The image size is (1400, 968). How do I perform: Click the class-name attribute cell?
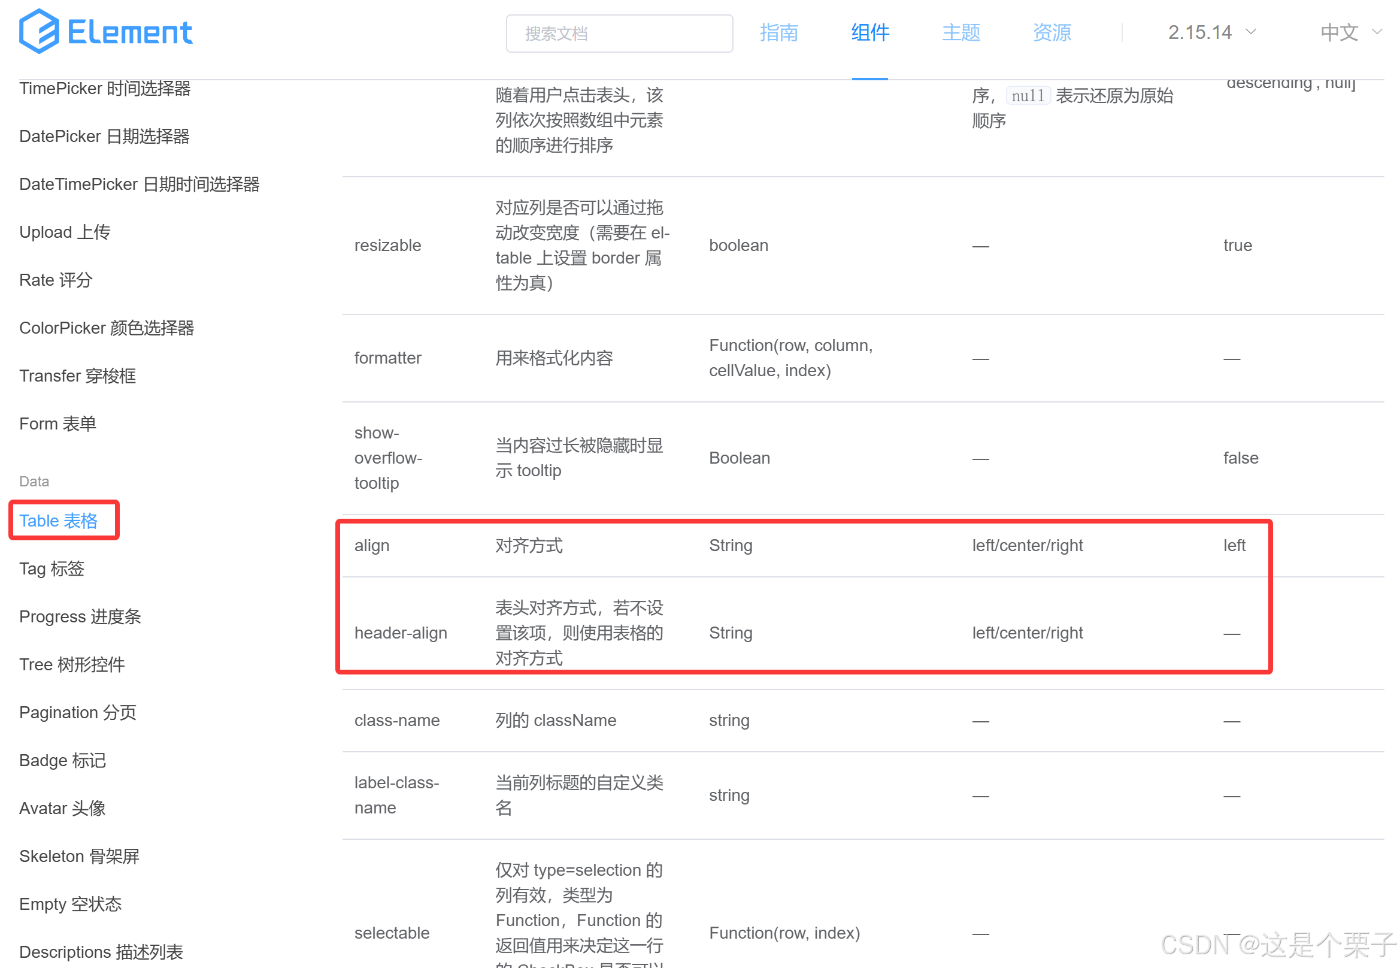tap(397, 721)
